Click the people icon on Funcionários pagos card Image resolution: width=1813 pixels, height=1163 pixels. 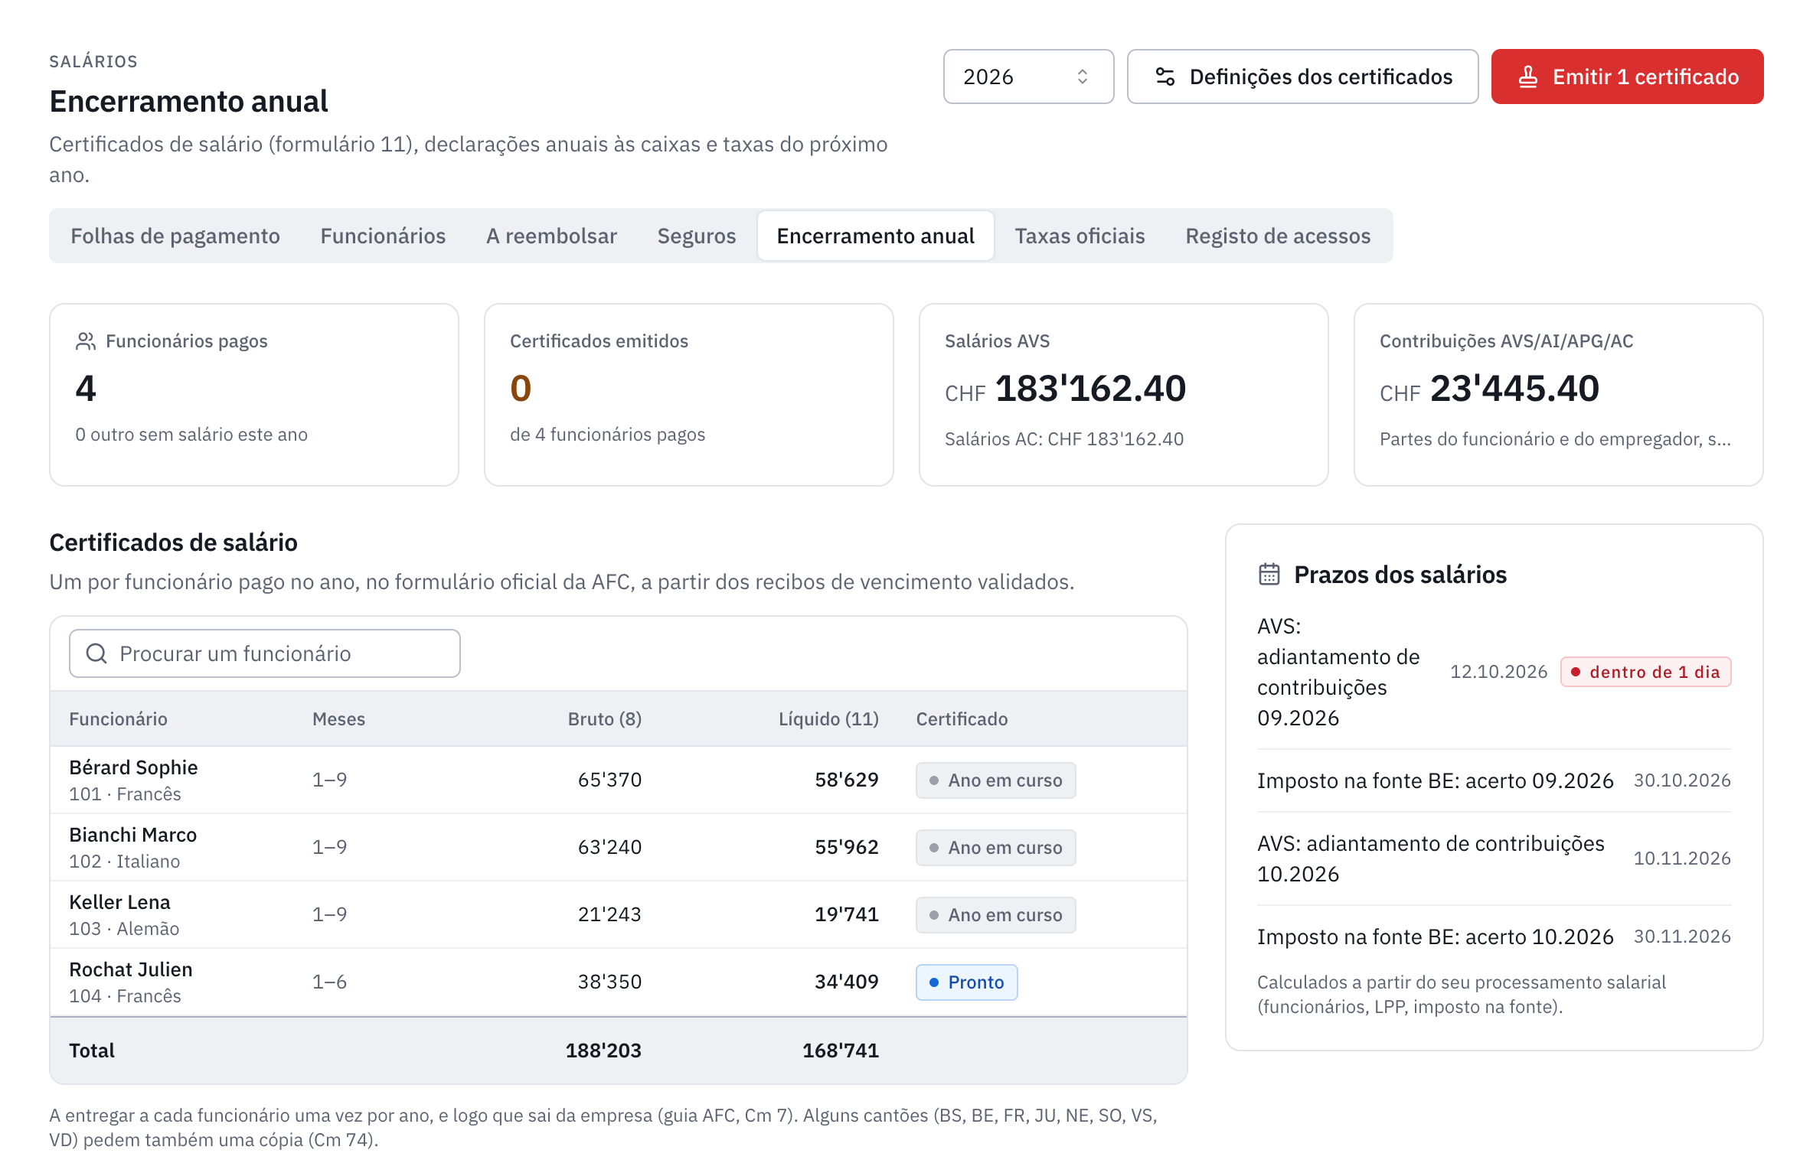pyautogui.click(x=86, y=341)
